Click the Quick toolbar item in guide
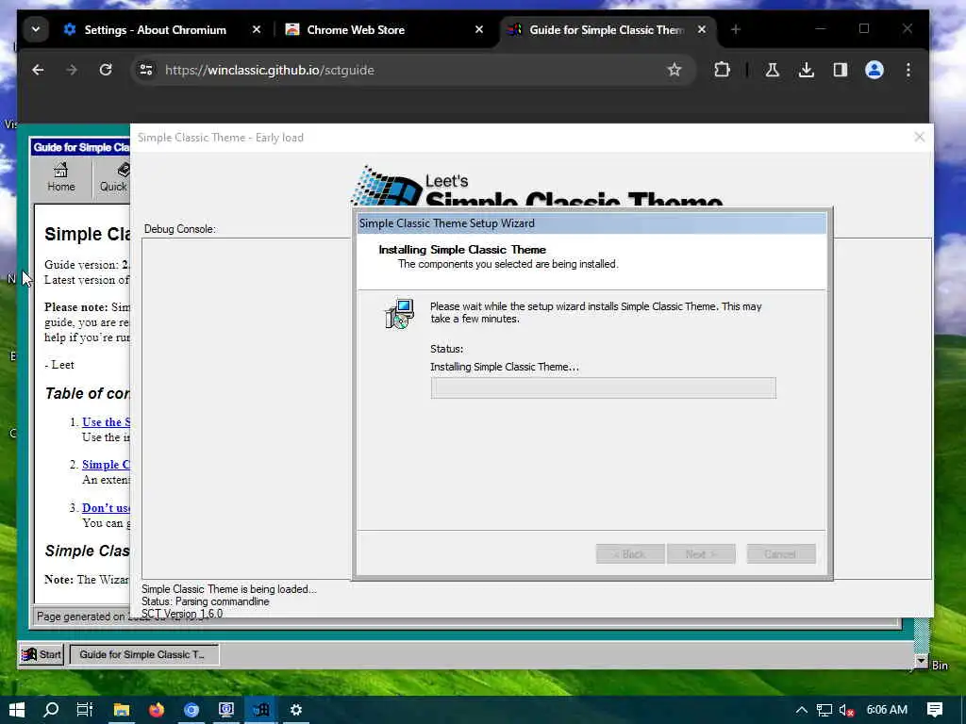 point(113,177)
